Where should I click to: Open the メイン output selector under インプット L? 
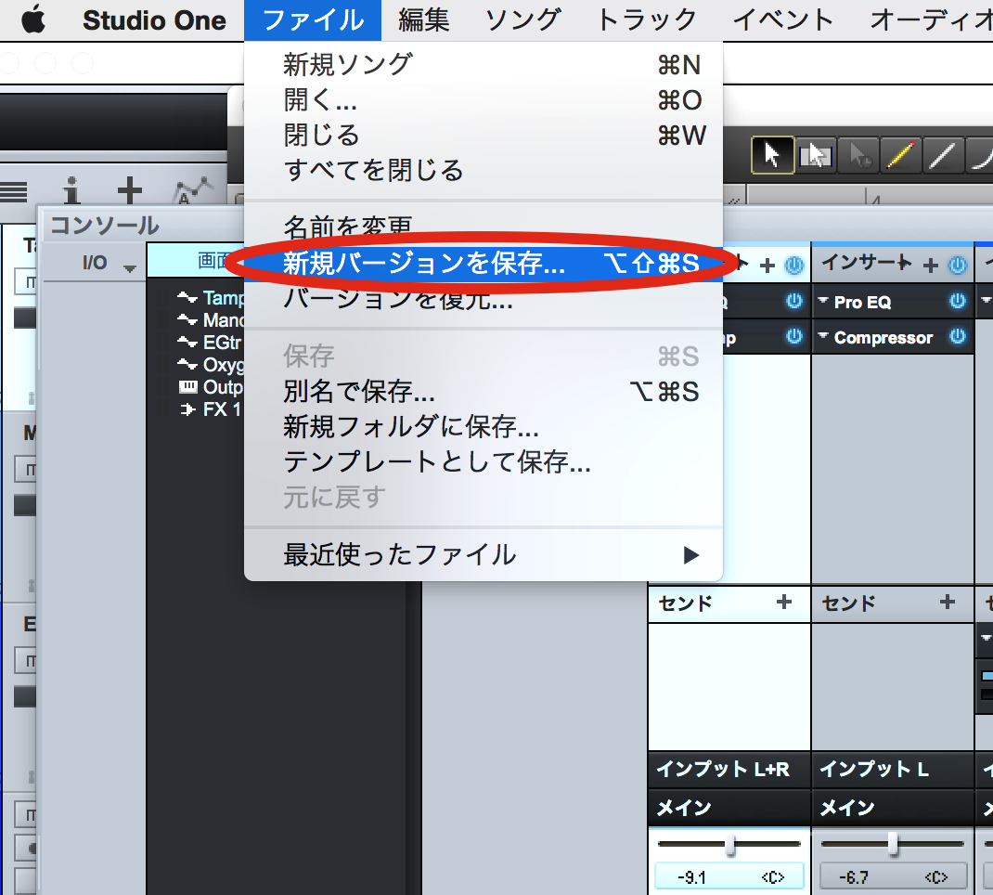point(893,808)
